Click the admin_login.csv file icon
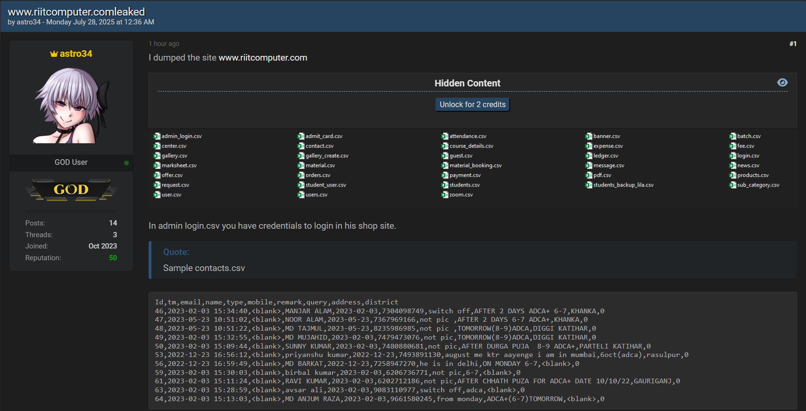Screen dimensions: 806x411 (157, 136)
